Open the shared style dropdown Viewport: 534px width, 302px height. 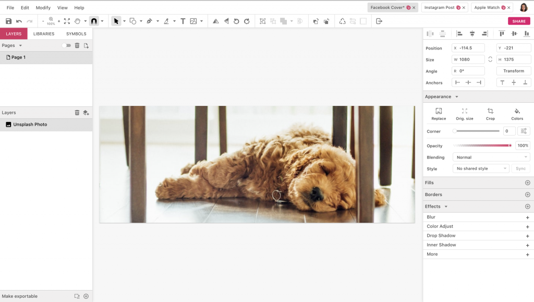(480, 168)
